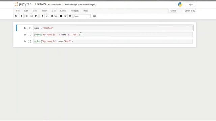Click the Jupyter logo

23,4
